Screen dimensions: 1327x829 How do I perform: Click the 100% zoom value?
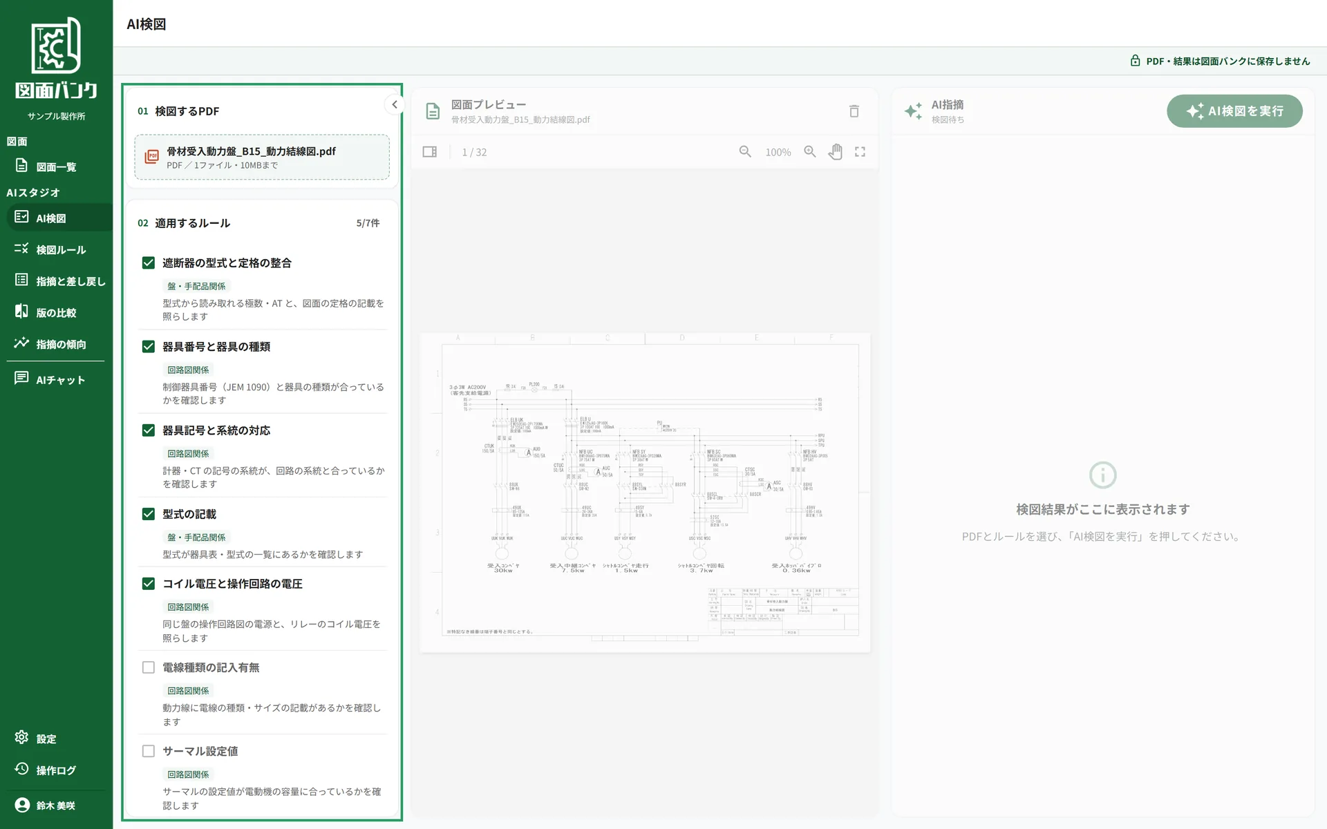[x=778, y=153]
